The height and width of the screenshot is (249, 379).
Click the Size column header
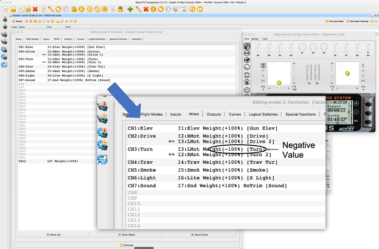pyautogui.click(x=56, y=27)
